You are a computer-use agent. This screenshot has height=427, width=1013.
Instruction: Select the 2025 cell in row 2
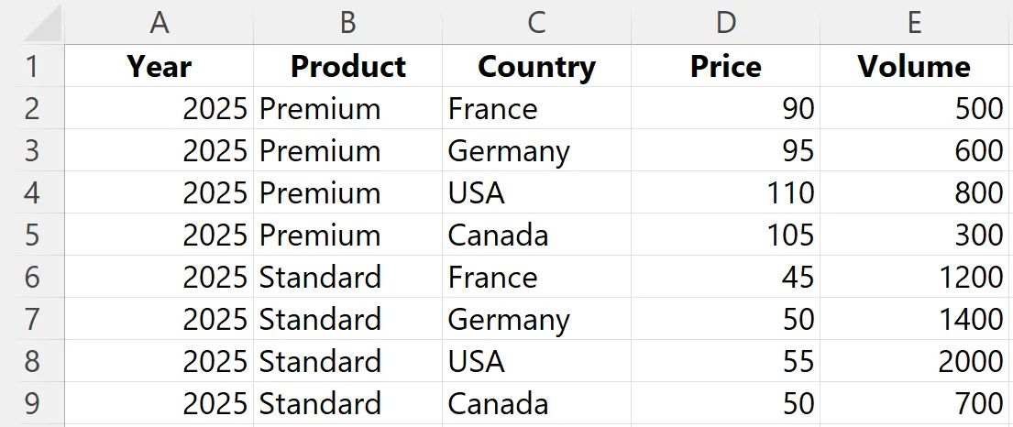(x=159, y=108)
